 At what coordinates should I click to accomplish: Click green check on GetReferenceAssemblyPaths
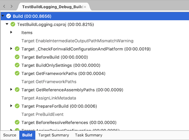pyautogui.click(x=17, y=90)
